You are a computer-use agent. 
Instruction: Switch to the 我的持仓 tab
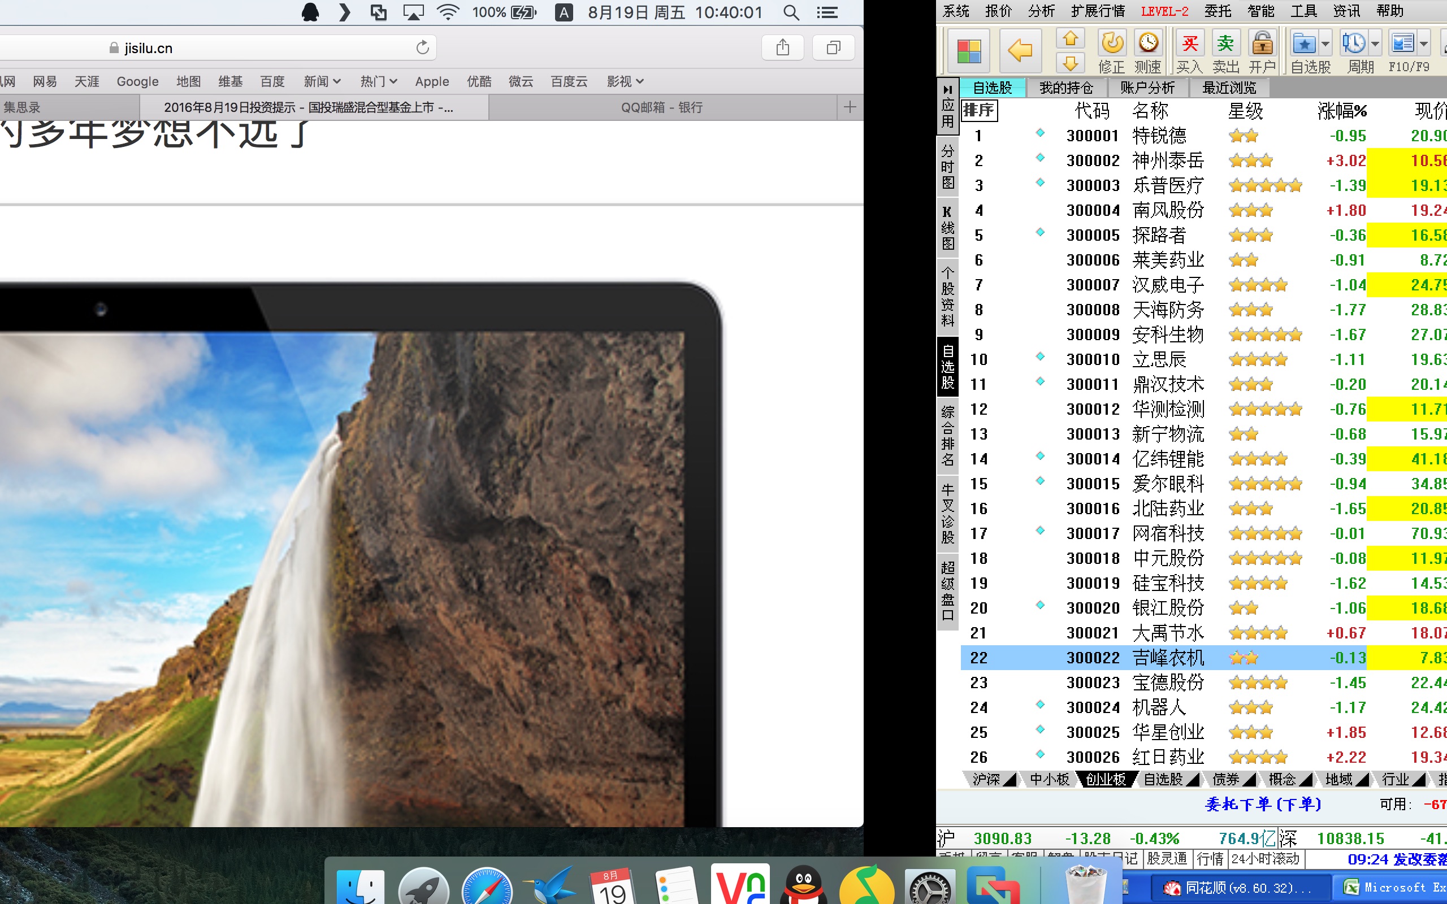point(1065,88)
